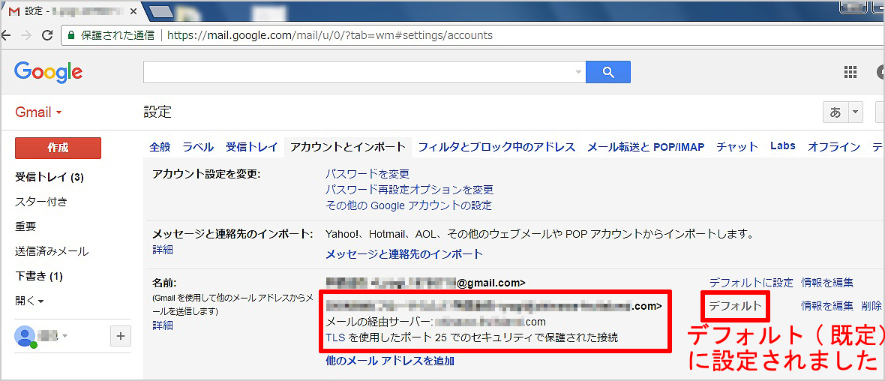Open the Google apps grid icon
The image size is (885, 381).
850,72
